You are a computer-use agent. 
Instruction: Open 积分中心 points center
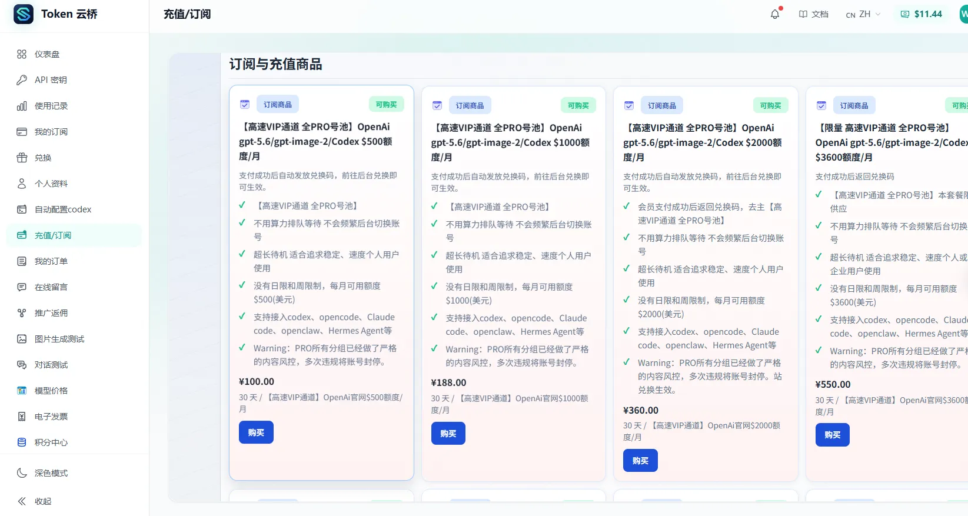(74, 442)
